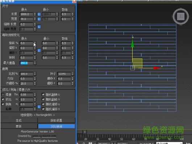Viewport: 192px width, 144px height.
Task: Click the 缝隙 长度 spinner arrows
Action: click(35, 24)
